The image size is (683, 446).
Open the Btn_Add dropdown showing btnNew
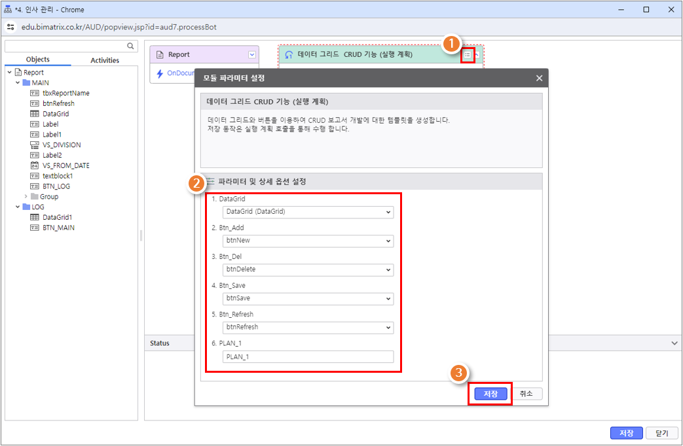click(x=308, y=241)
